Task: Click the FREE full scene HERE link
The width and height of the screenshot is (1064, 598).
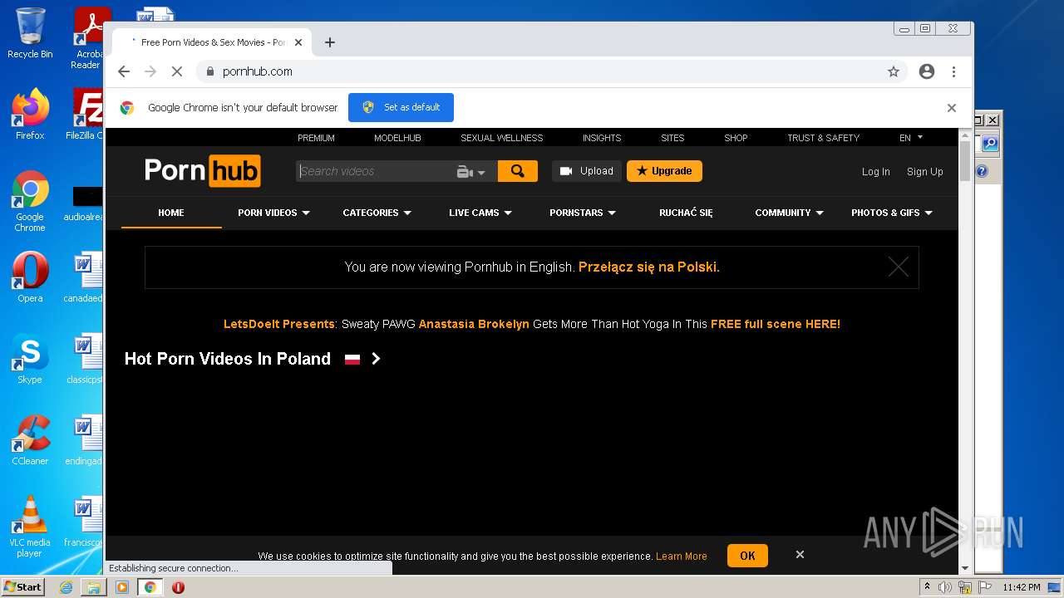Action: coord(776,324)
